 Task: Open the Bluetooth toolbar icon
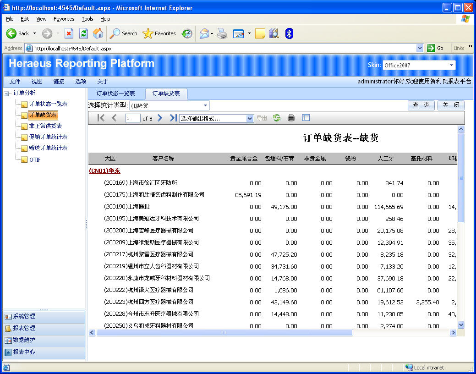click(x=289, y=33)
